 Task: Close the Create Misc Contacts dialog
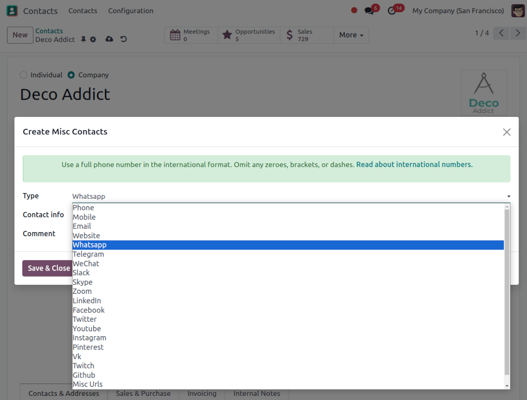(506, 132)
